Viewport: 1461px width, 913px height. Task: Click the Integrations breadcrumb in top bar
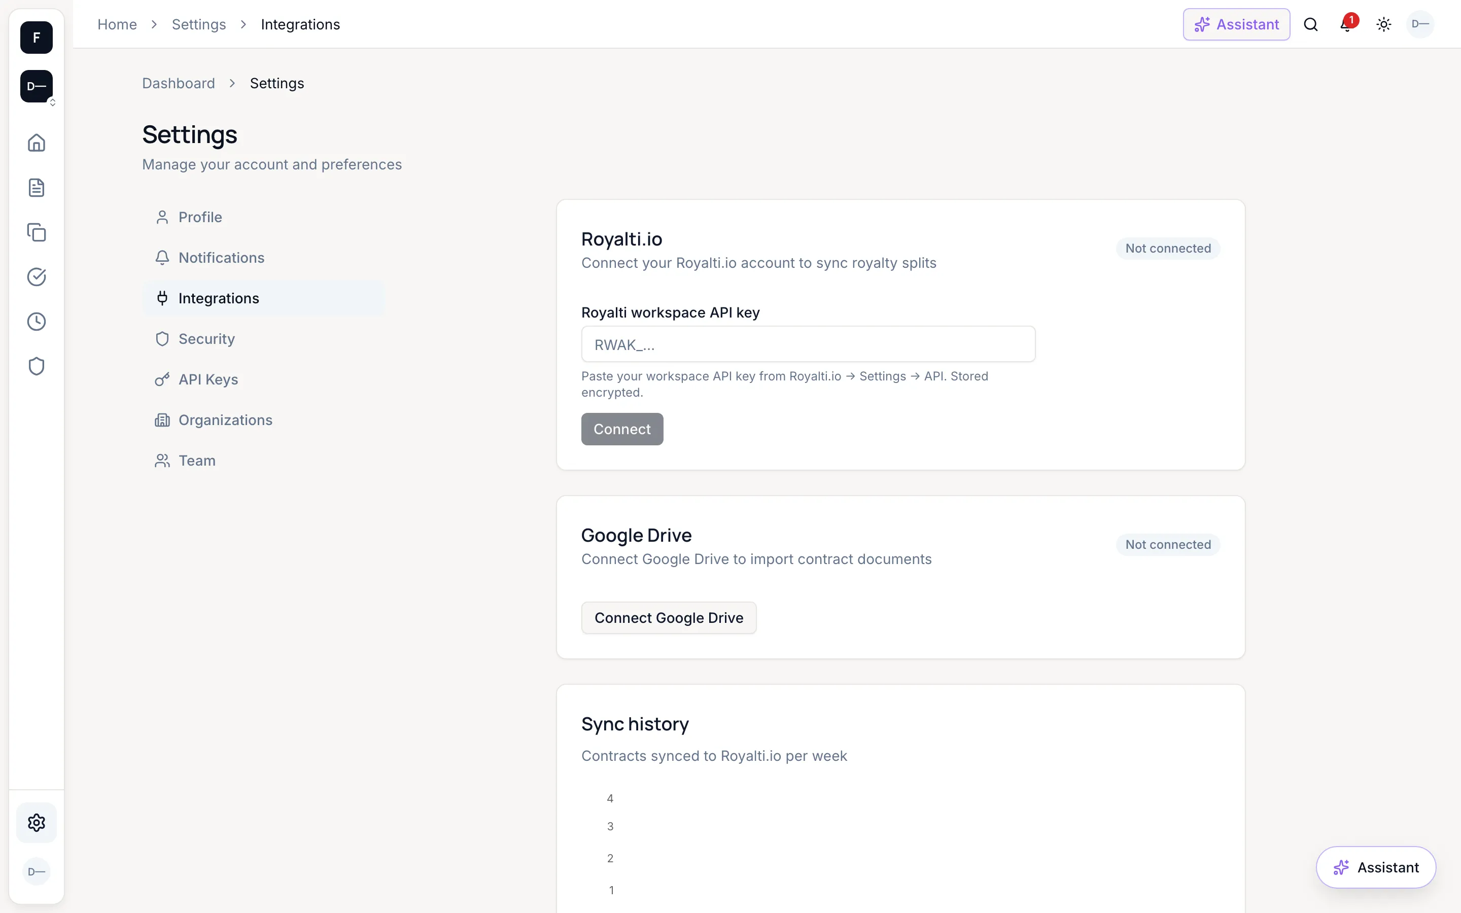click(x=300, y=24)
